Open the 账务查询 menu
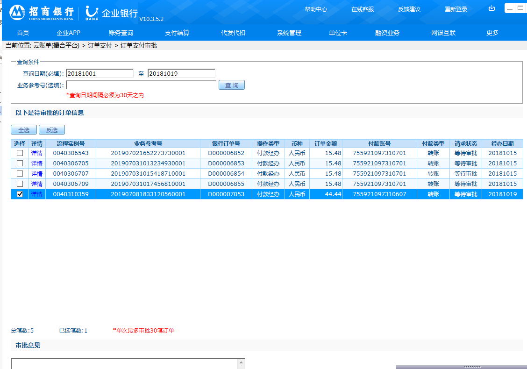 [121, 33]
